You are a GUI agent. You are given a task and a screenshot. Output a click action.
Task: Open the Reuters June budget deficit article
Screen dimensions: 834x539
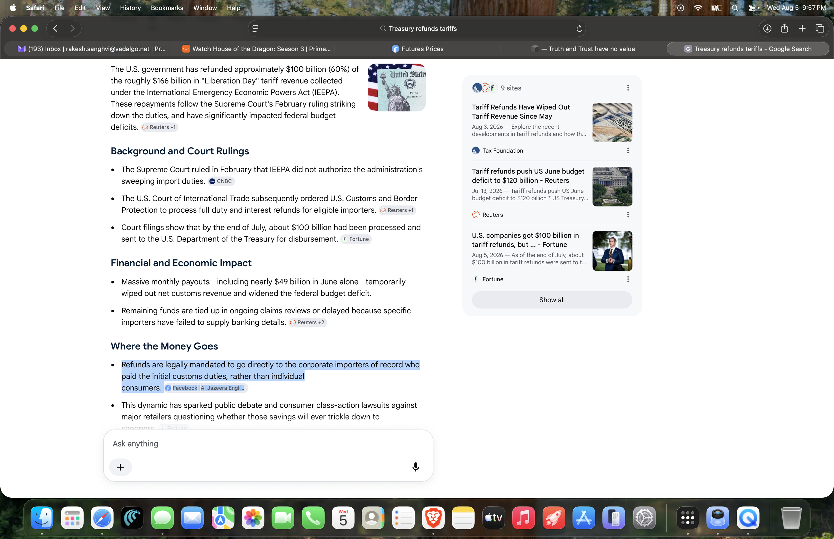[x=528, y=176]
